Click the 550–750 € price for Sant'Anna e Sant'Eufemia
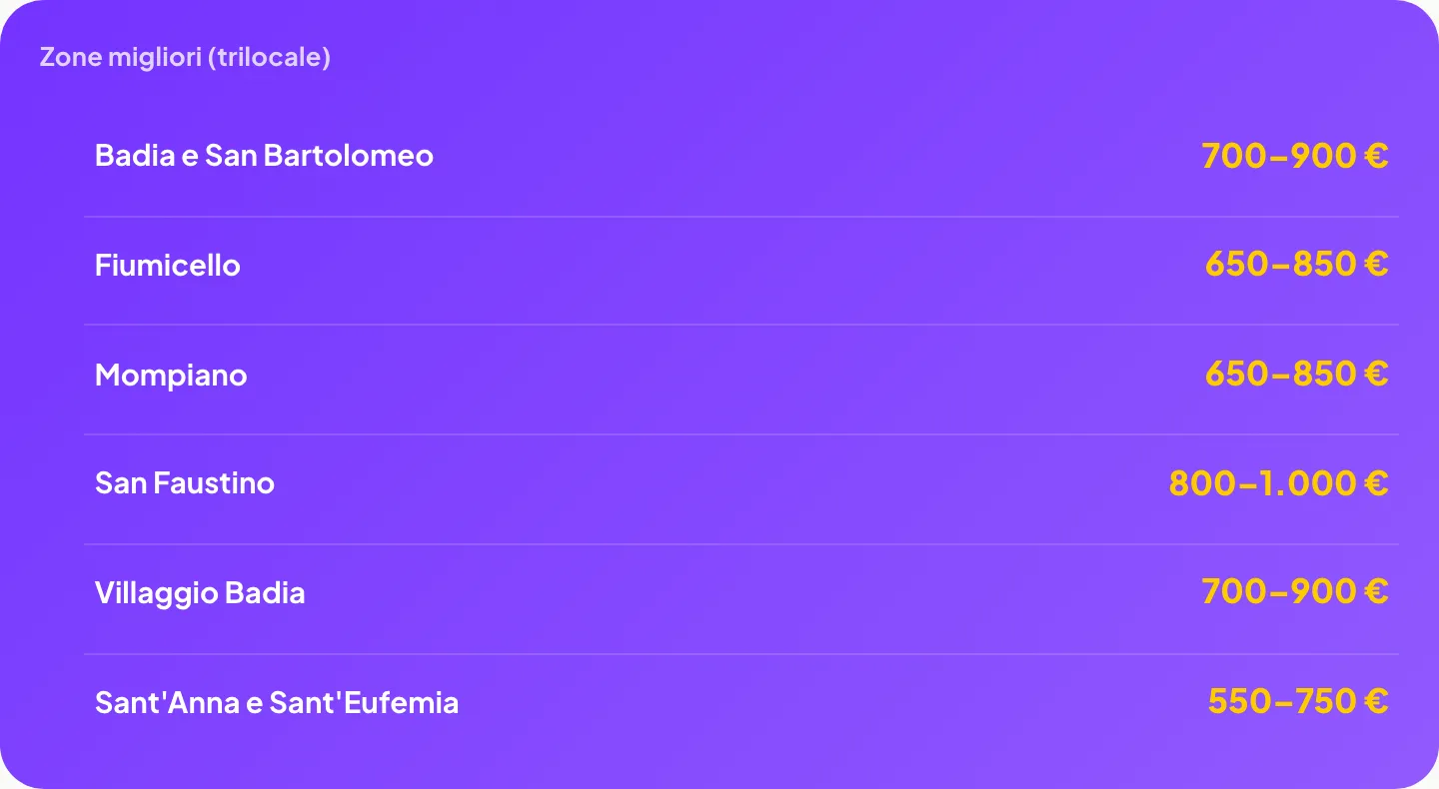This screenshot has width=1439, height=789. click(1298, 702)
